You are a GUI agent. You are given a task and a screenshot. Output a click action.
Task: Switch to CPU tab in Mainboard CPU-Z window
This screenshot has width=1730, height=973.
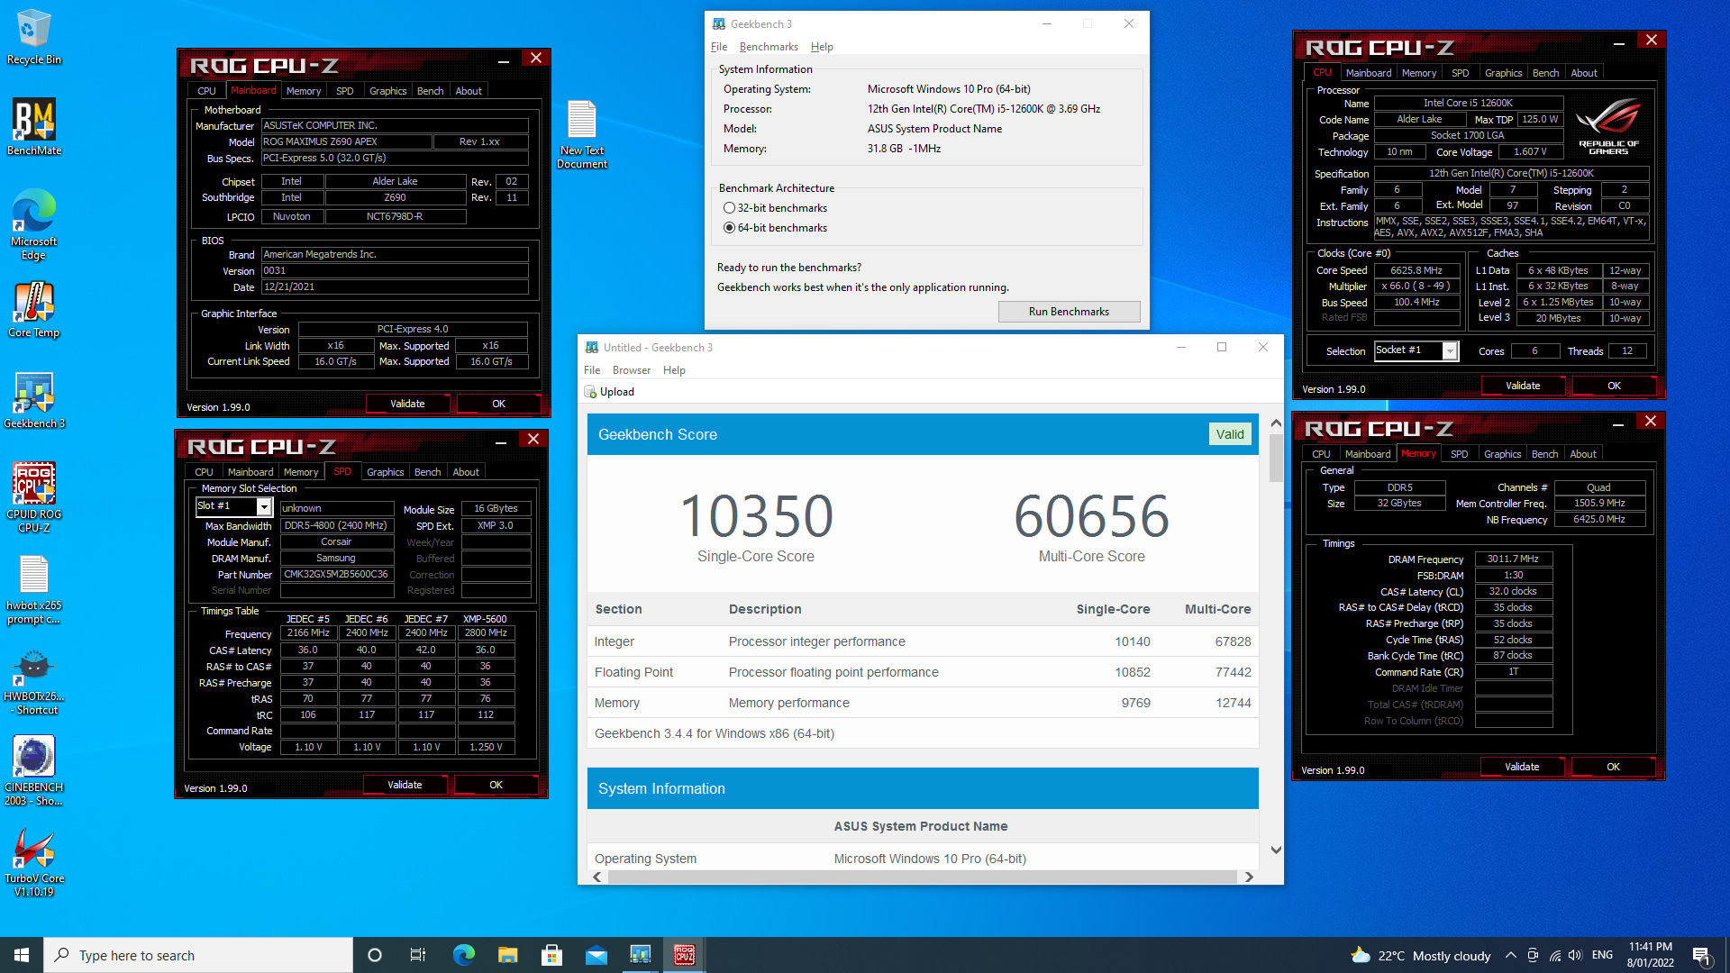click(206, 91)
